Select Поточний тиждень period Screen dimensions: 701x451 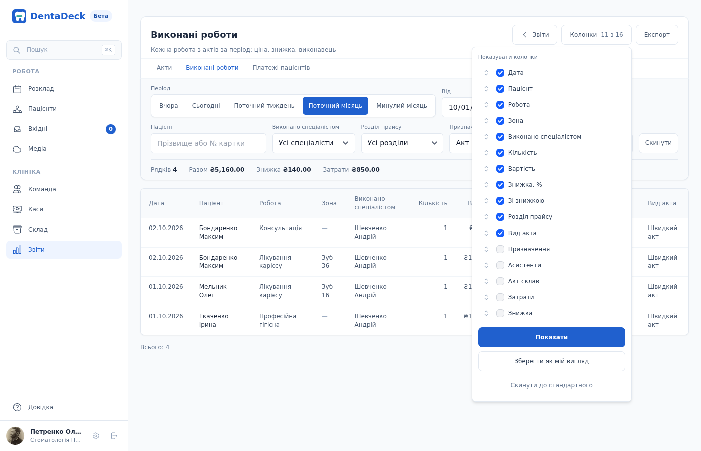[x=264, y=106]
